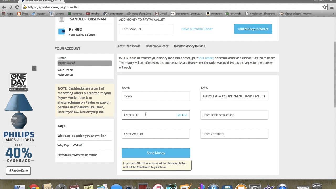
Task: Click the small grey sidebar toggle square
Action: pos(34,68)
